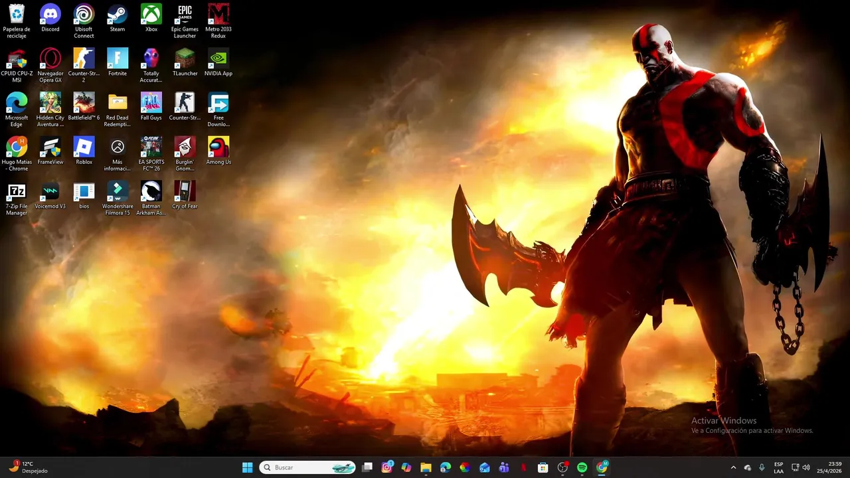Click the Cry of Fear icon
Viewport: 850px width, 478px height.
tap(185, 196)
